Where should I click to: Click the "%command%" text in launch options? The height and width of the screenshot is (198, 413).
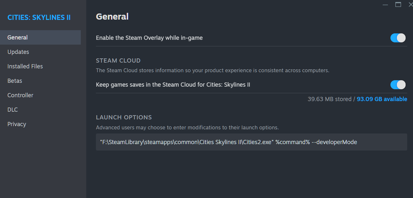[x=292, y=142]
